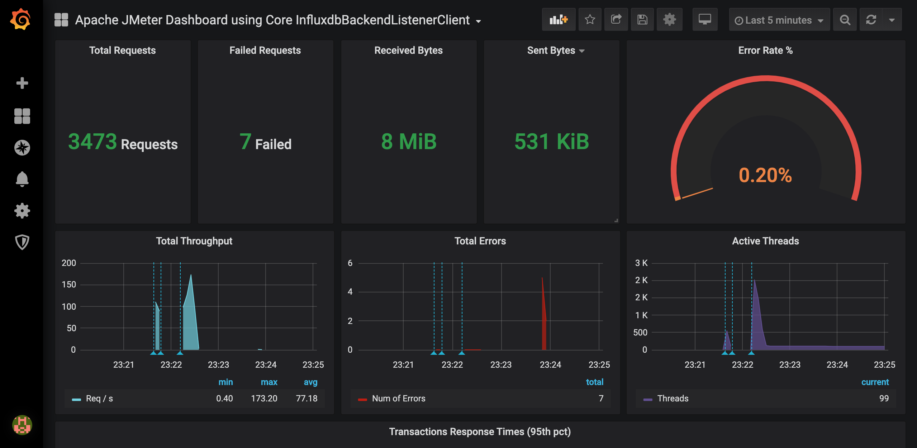Screen dimensions: 917x448
Task: Open Configuration with the sidebar gear icon
Action: (22, 211)
